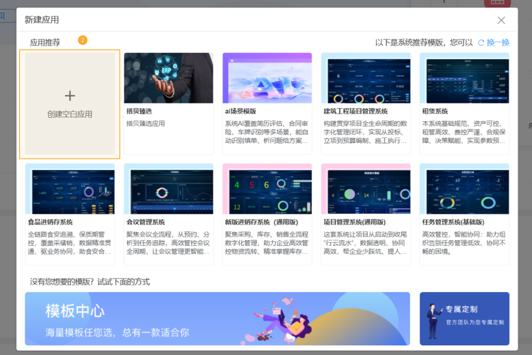
Task: Select the 任务管理系统(基础版) title
Action: coord(453,222)
